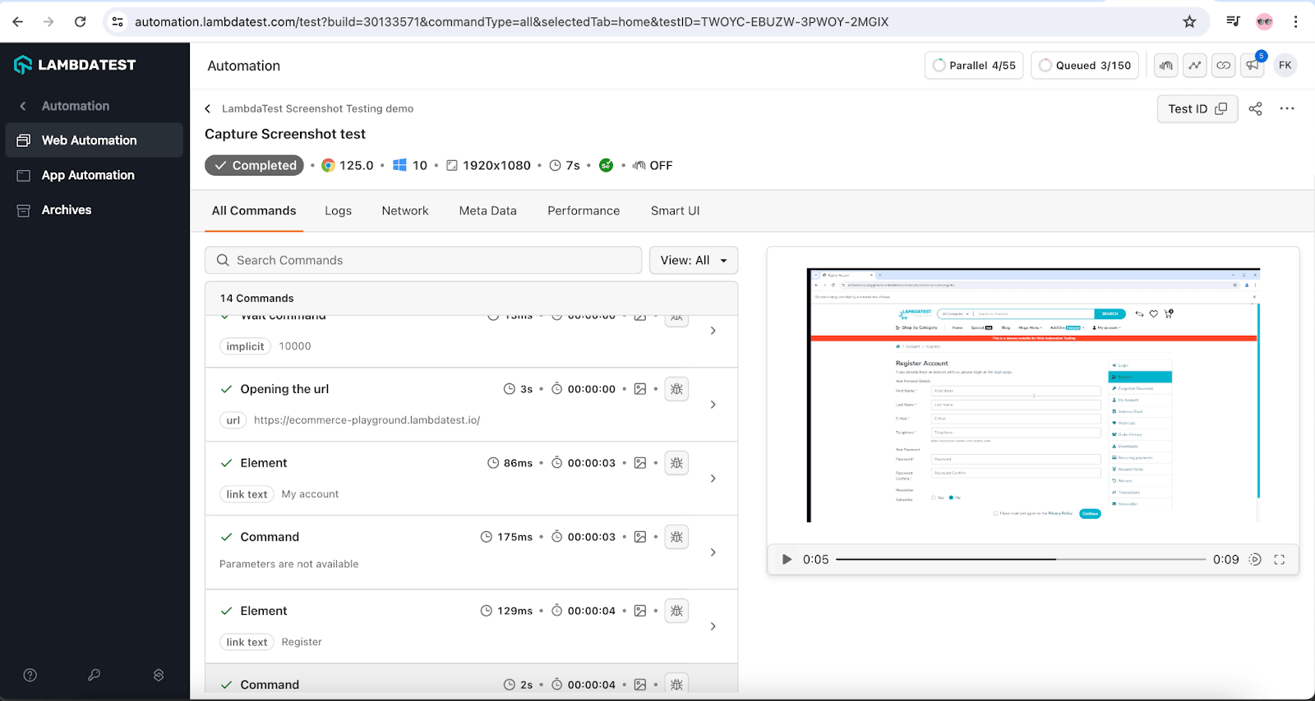Image resolution: width=1315 pixels, height=701 pixels.
Task: Switch to the Smart UI tab
Action: (x=676, y=211)
